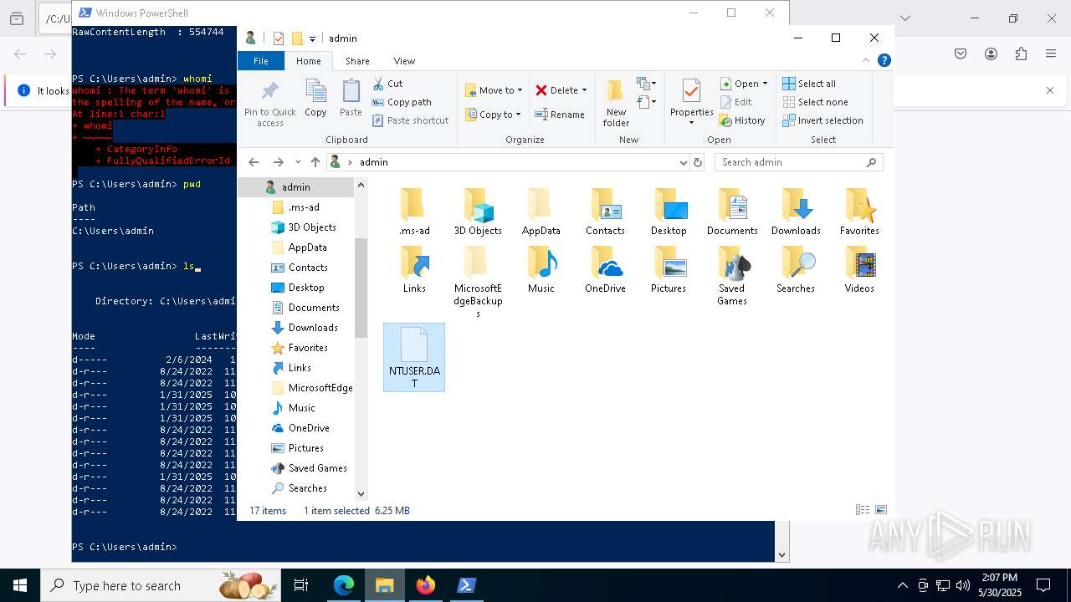Select the Desktop folder icon

click(x=669, y=205)
